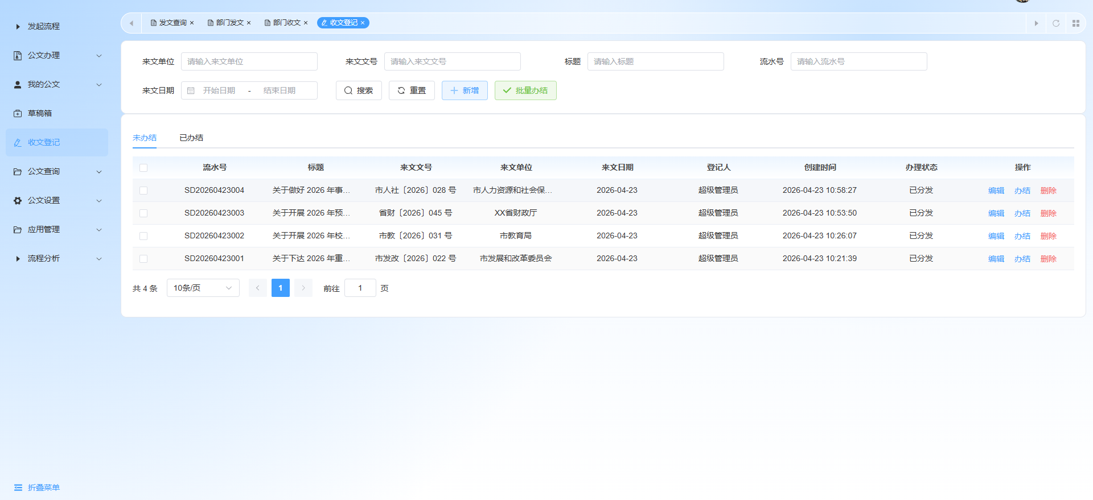Check the row SD20260423004 checkbox

pyautogui.click(x=143, y=191)
